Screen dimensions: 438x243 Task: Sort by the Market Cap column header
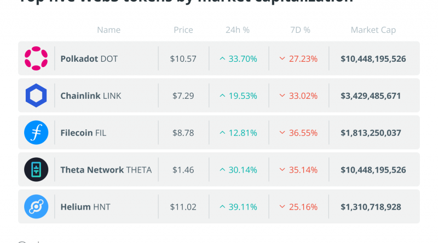[x=373, y=30]
